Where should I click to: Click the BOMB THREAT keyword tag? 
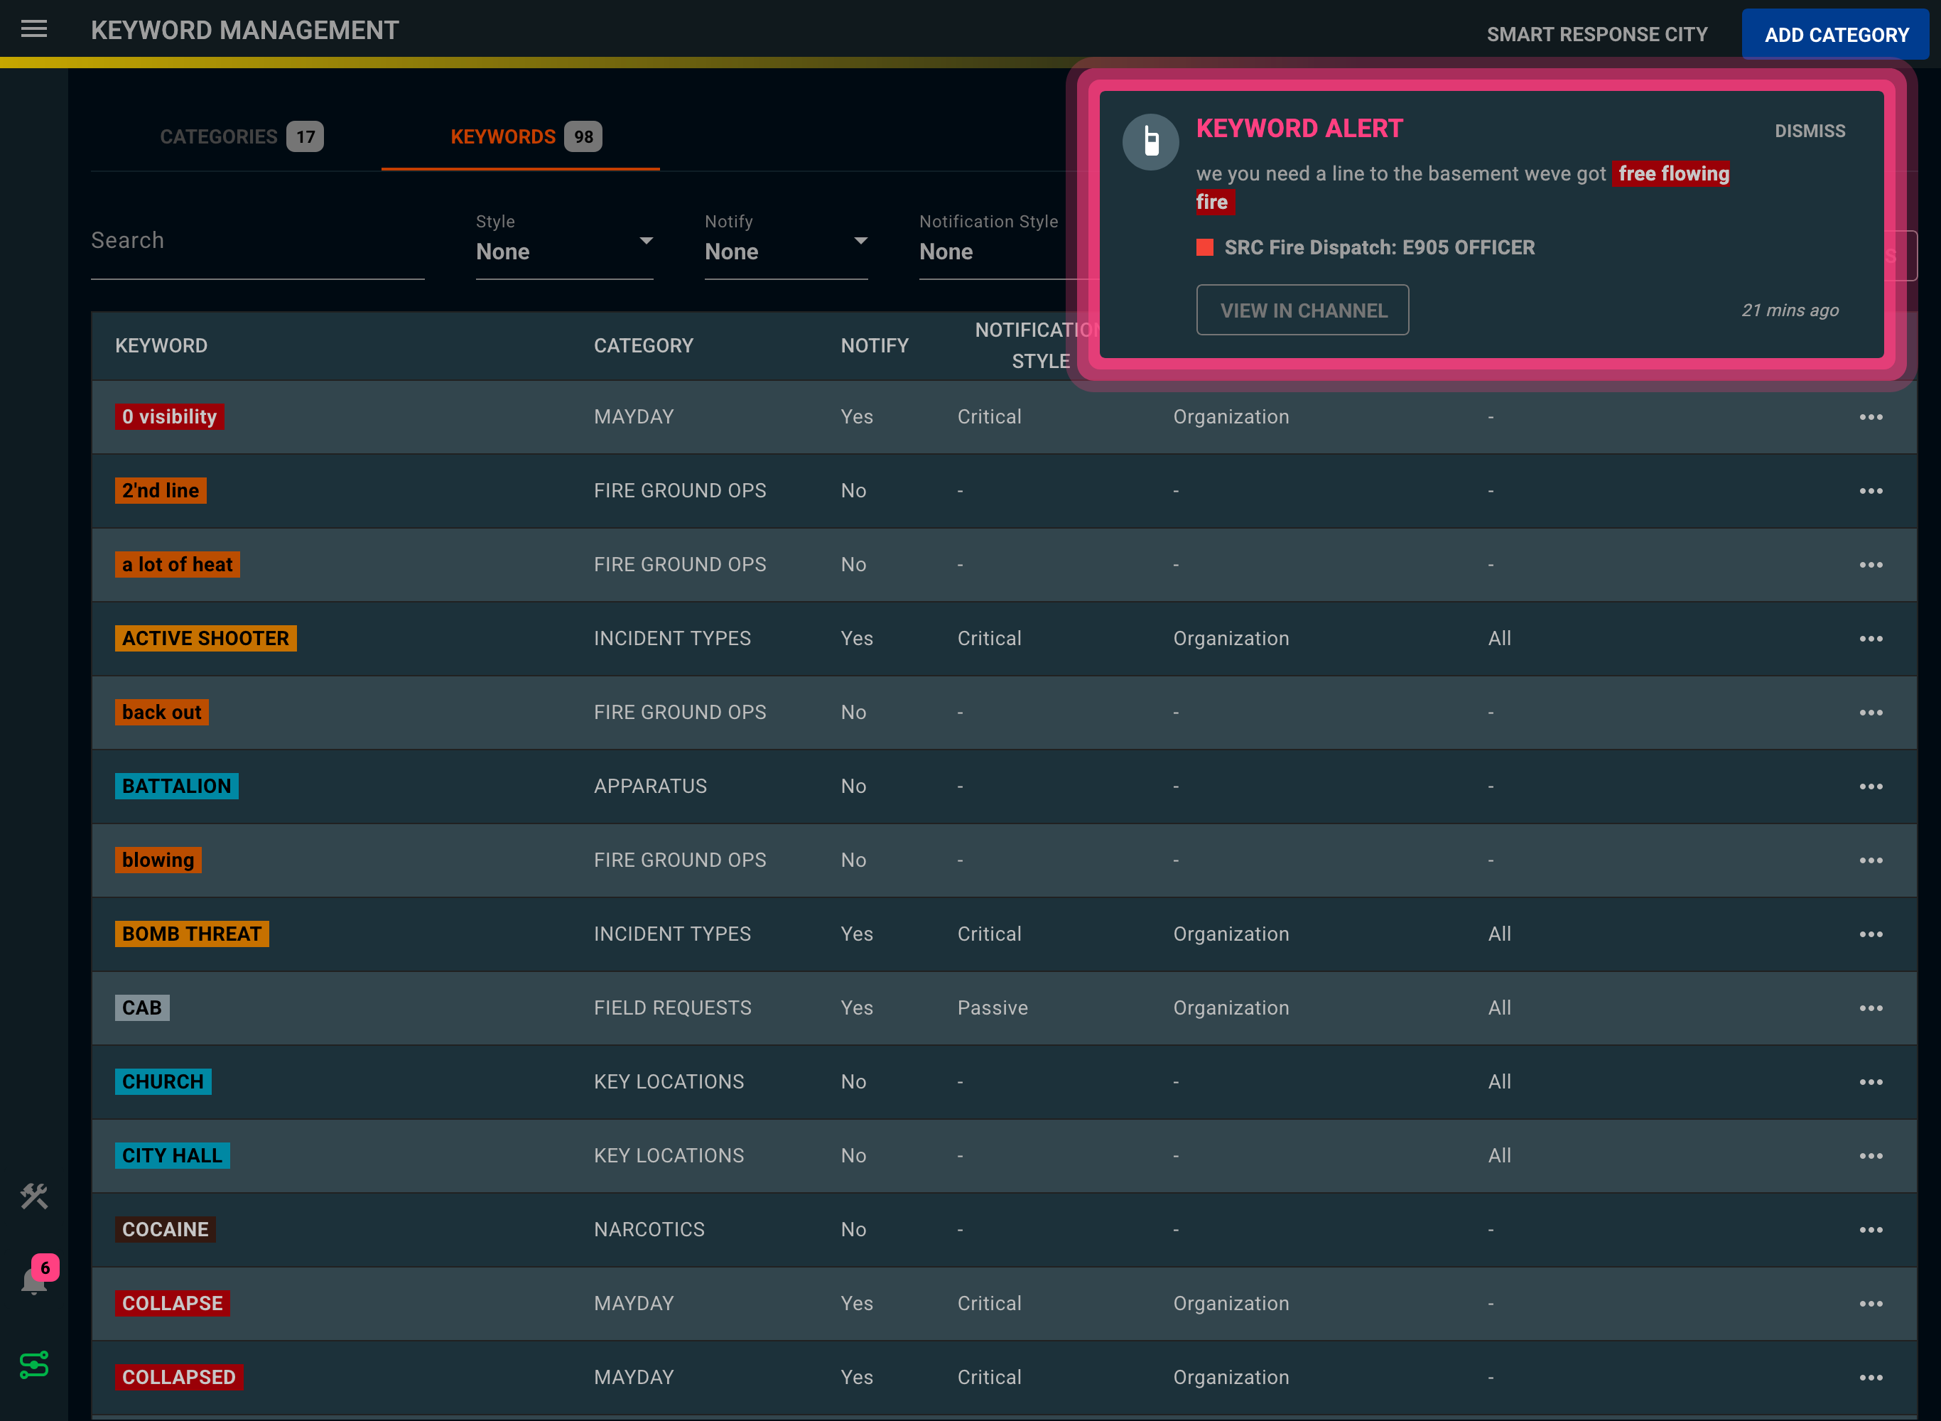point(192,935)
